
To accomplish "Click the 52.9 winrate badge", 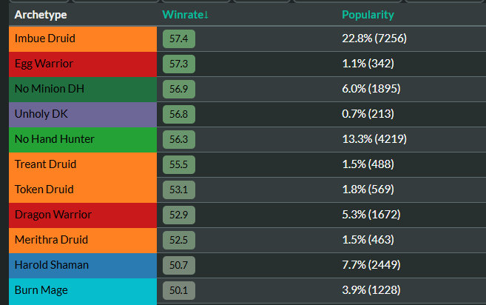I will 179,215.
